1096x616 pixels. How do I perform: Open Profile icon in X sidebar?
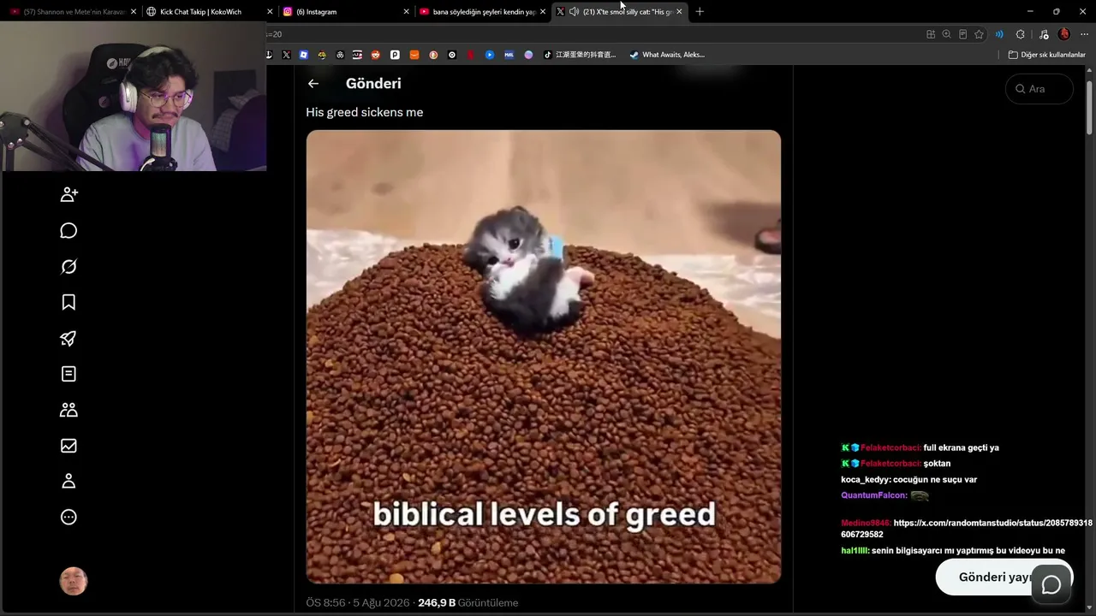point(69,481)
